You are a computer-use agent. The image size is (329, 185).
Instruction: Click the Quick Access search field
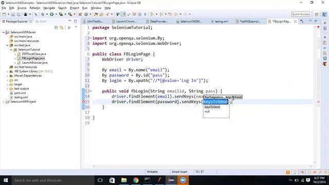pyautogui.click(x=300, y=14)
